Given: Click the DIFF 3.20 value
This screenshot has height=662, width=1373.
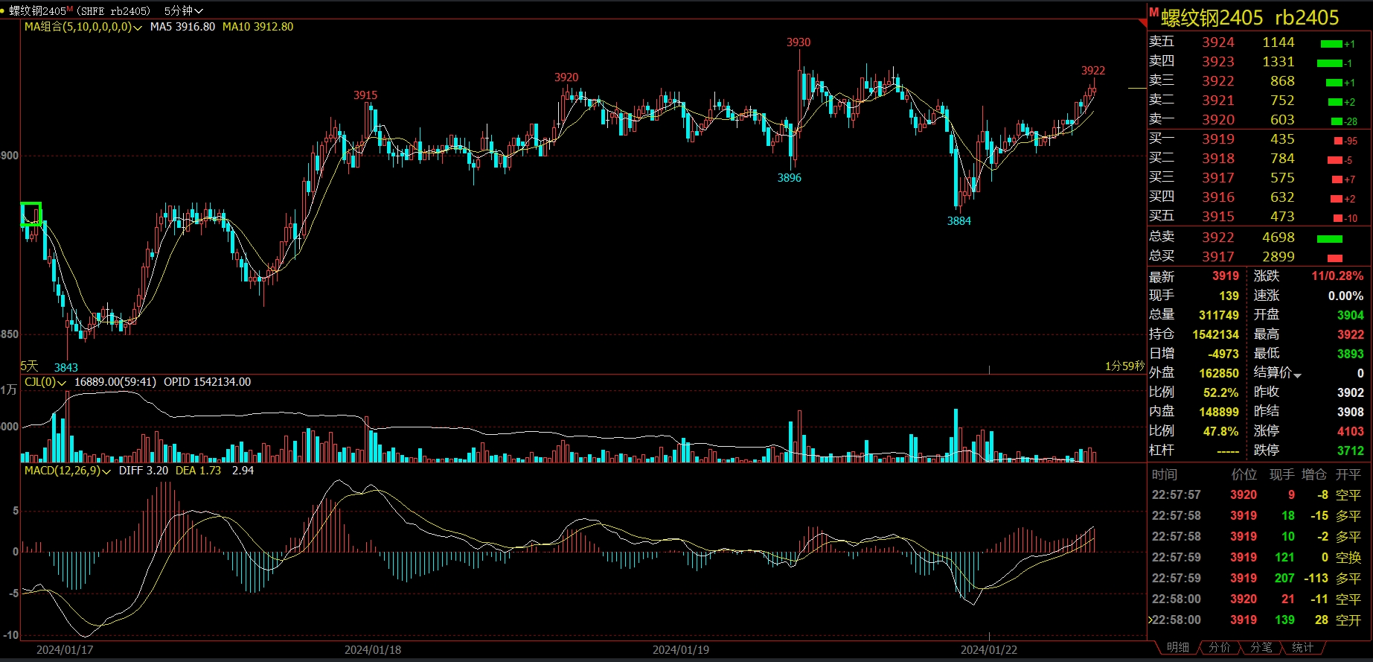Looking at the screenshot, I should pyautogui.click(x=144, y=471).
